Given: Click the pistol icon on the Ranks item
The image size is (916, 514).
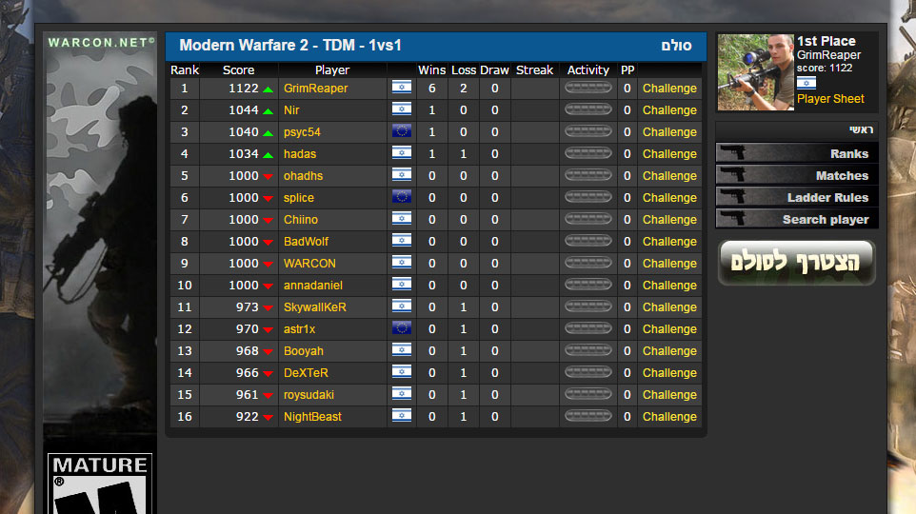Looking at the screenshot, I should (732, 152).
